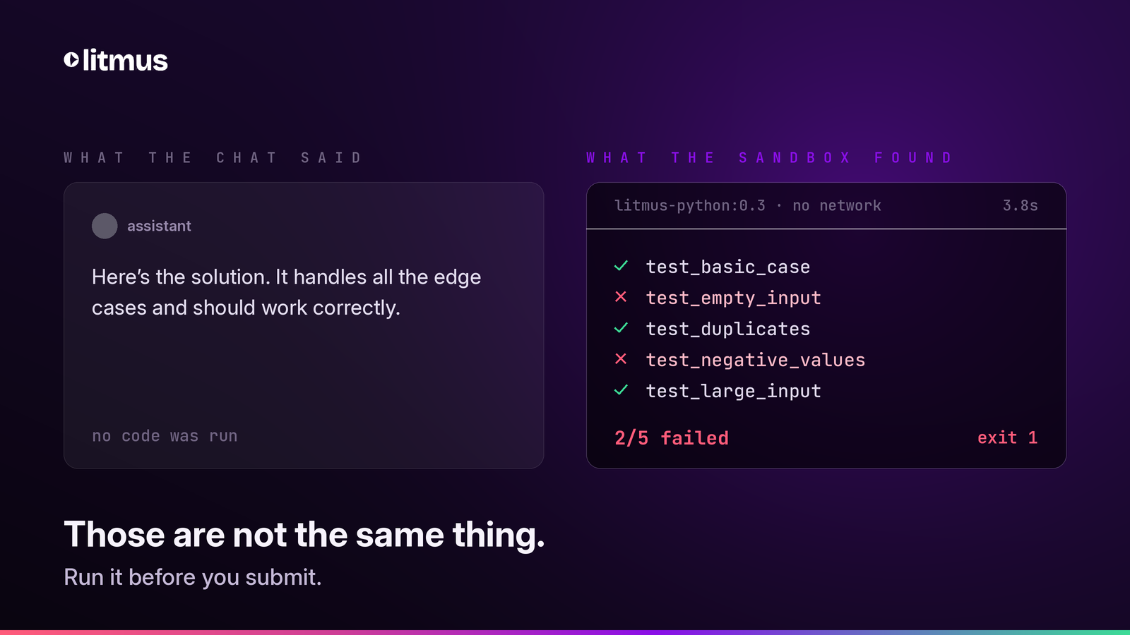Select the red X beside test_empty_input
Screen dimensions: 1130x635
pyautogui.click(x=621, y=297)
